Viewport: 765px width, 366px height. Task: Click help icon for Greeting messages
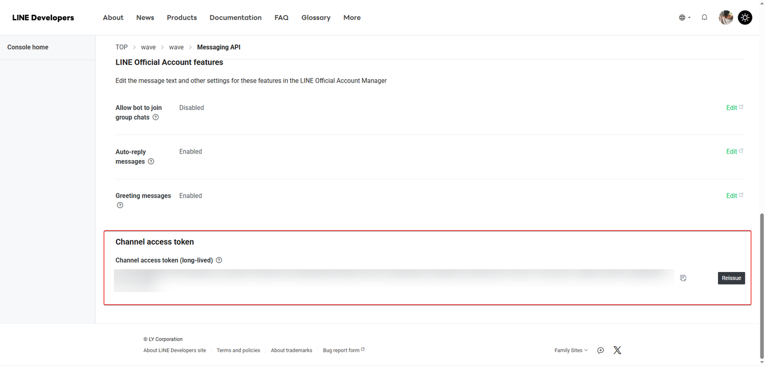(x=120, y=205)
